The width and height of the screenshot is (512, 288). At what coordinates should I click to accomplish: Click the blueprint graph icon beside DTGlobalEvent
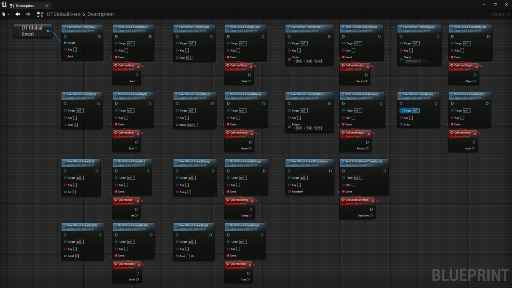point(40,14)
